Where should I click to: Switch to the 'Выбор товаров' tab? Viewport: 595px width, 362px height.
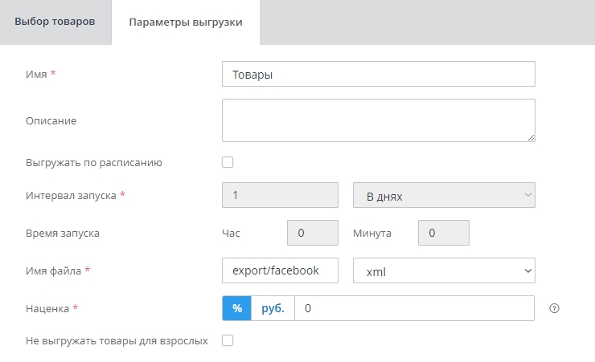(55, 22)
